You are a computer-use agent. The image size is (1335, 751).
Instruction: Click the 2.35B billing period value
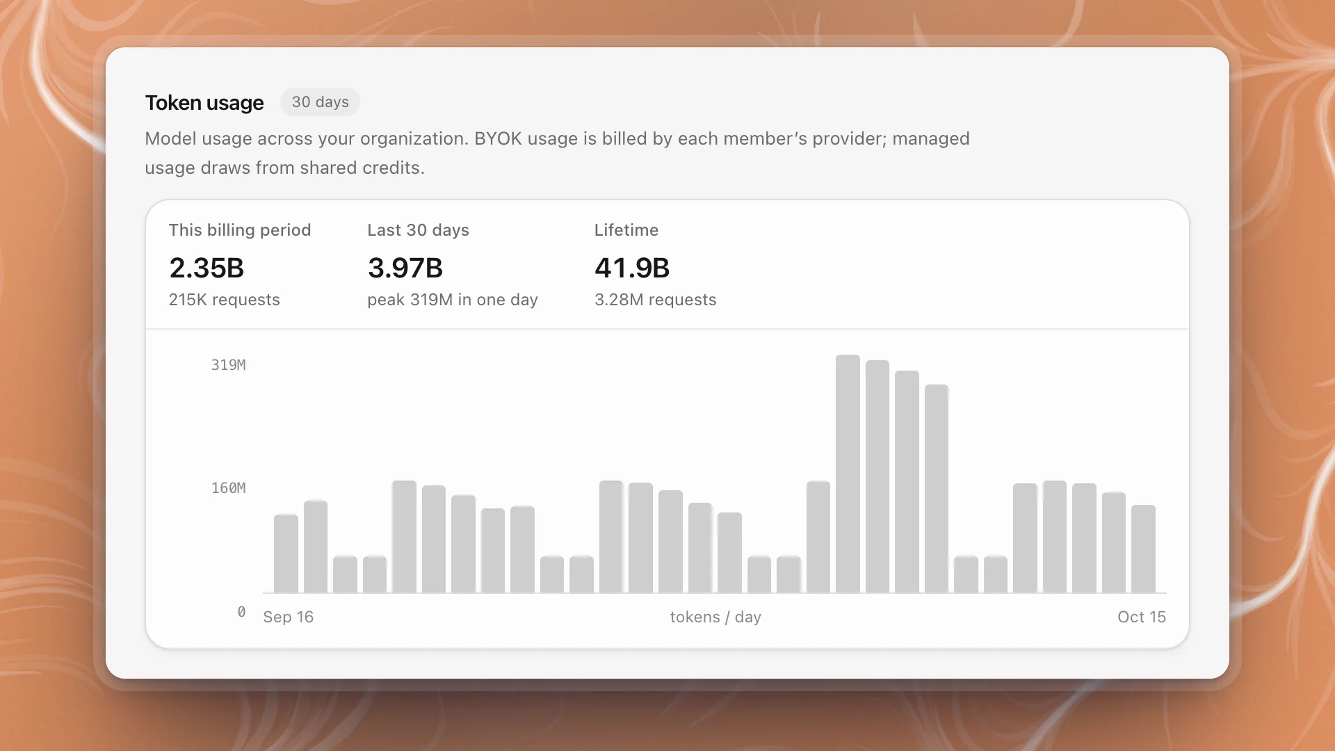click(x=207, y=268)
